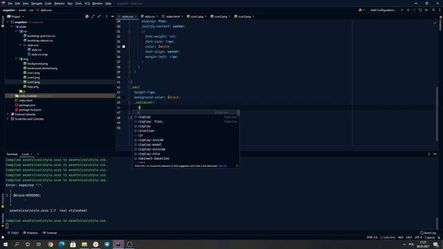Image resolution: width=443 pixels, height=249 pixels.
Task: Open the Refactor menu
Action: click(x=60, y=3)
